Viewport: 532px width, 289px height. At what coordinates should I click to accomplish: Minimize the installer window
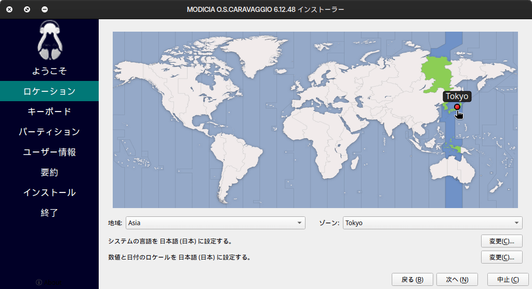point(45,9)
